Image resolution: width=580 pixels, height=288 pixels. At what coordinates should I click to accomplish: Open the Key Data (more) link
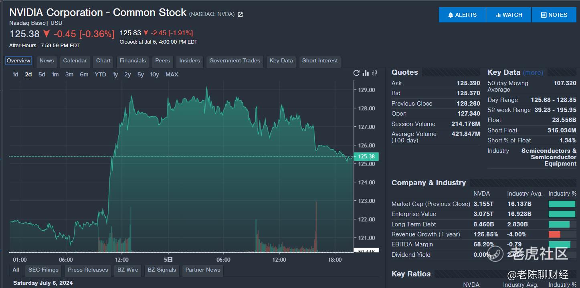(x=533, y=73)
